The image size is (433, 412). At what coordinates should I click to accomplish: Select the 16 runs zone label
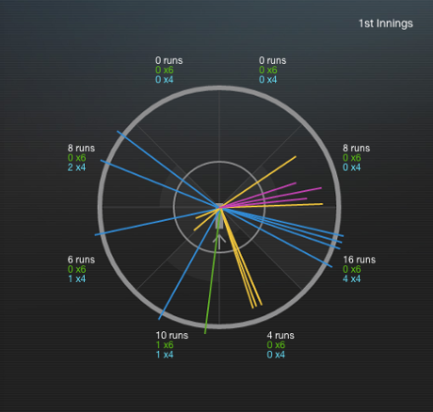pos(360,260)
